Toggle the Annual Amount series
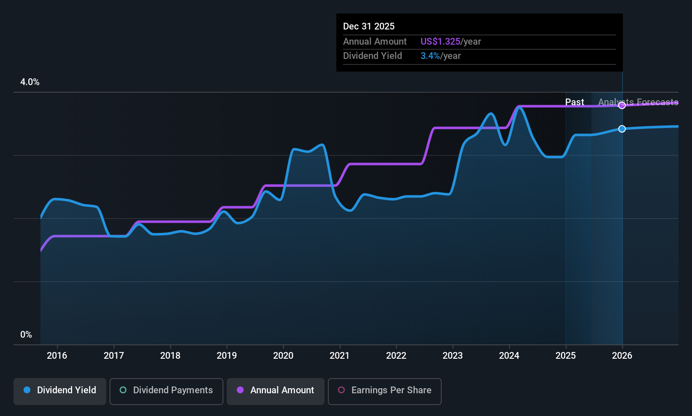The image size is (692, 416). pyautogui.click(x=276, y=392)
